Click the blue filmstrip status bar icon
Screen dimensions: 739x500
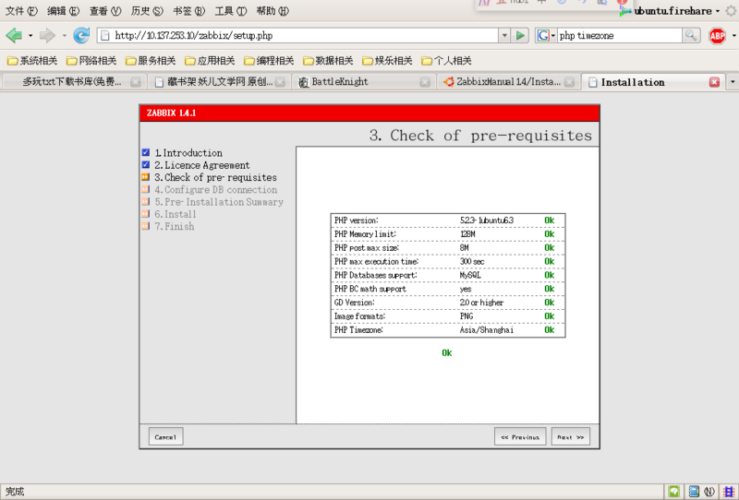point(729,492)
